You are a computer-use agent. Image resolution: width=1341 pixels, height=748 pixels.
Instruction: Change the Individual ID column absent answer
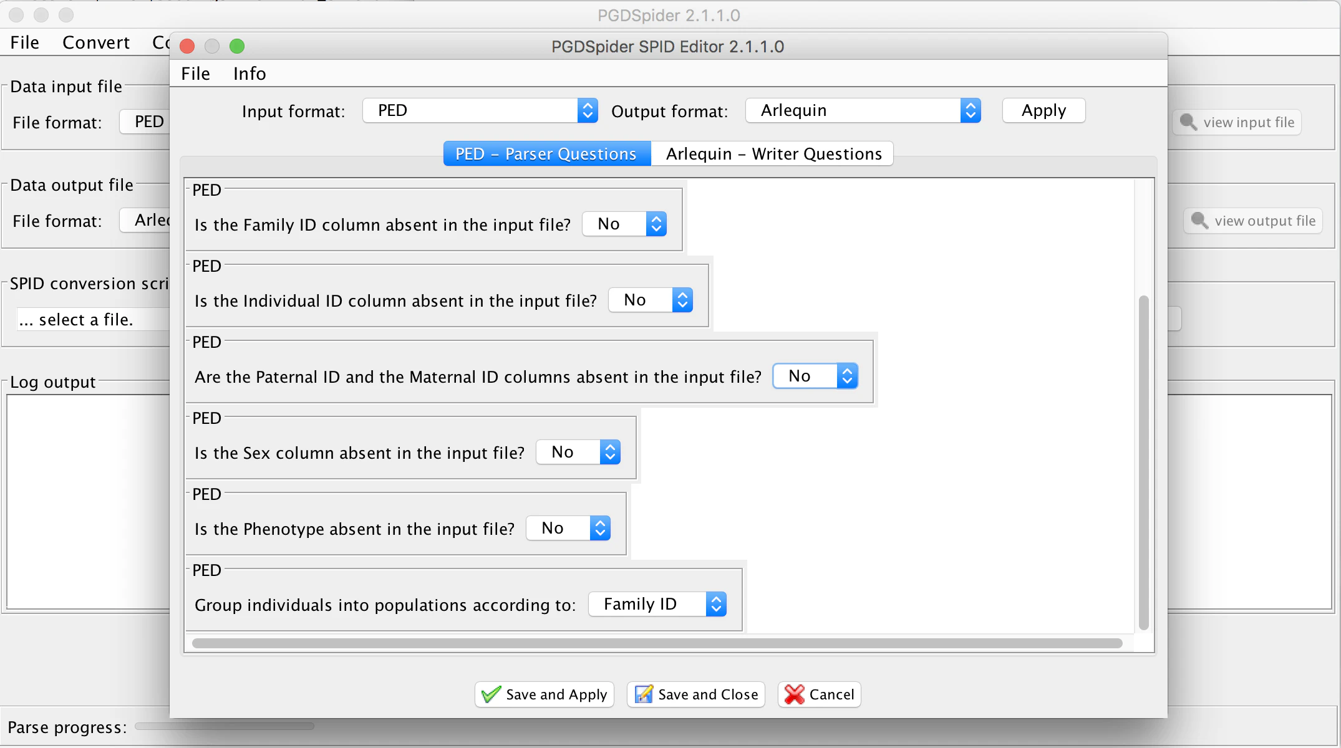pyautogui.click(x=651, y=300)
